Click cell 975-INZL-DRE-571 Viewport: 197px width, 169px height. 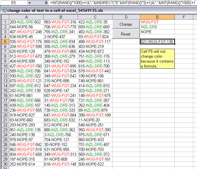click(x=95, y=135)
